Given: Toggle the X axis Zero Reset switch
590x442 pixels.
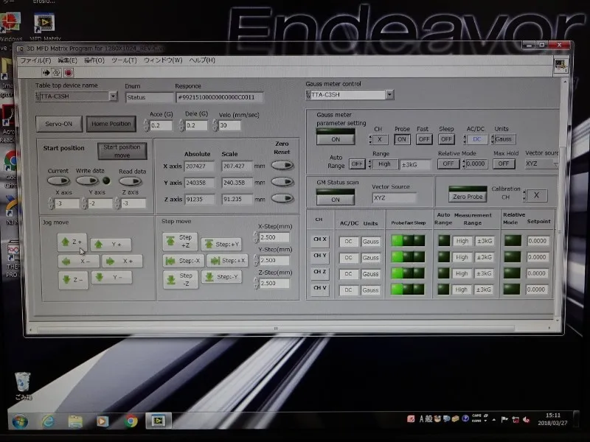Looking at the screenshot, I should (x=282, y=165).
